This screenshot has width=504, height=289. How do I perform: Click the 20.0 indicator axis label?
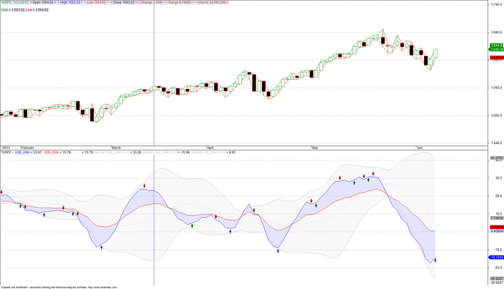click(x=498, y=196)
